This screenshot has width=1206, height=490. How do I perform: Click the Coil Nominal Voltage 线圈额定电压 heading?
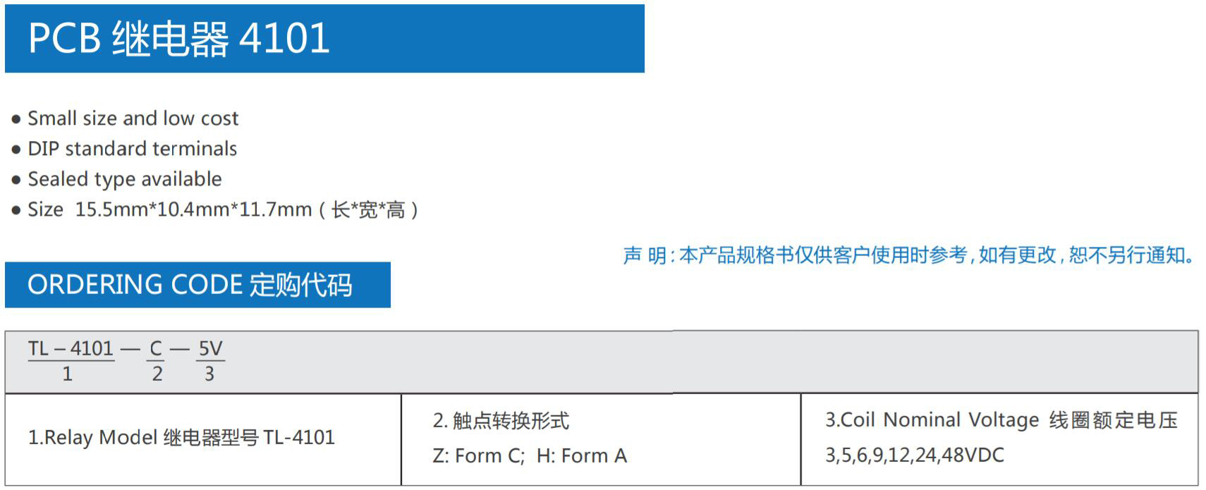pyautogui.click(x=1001, y=420)
